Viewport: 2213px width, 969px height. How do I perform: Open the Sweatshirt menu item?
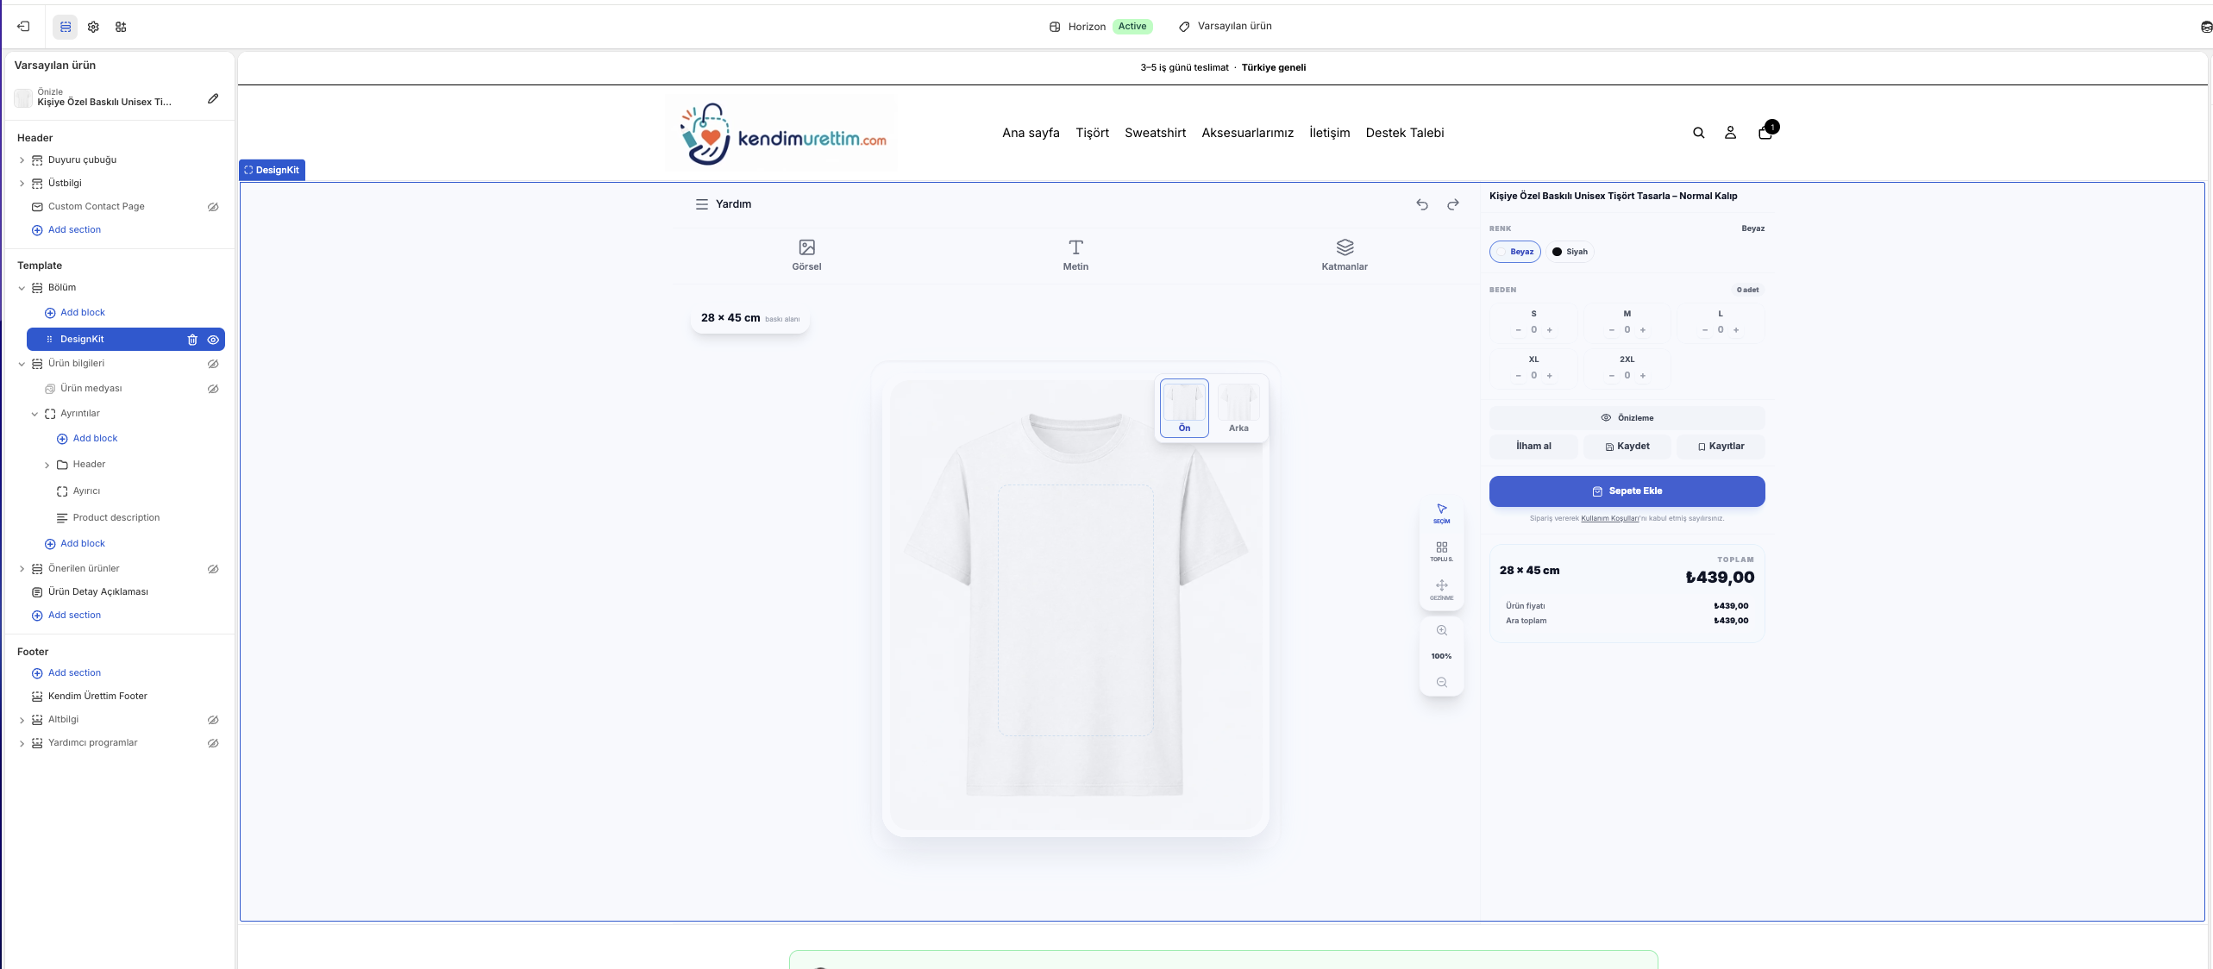pyautogui.click(x=1155, y=133)
